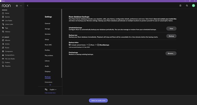197x105 pixels.
Task: Open the search magnifier icon
Action: click(187, 6)
